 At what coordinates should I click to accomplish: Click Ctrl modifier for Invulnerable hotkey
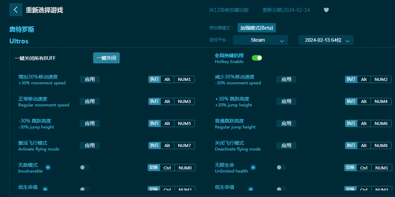167,168
